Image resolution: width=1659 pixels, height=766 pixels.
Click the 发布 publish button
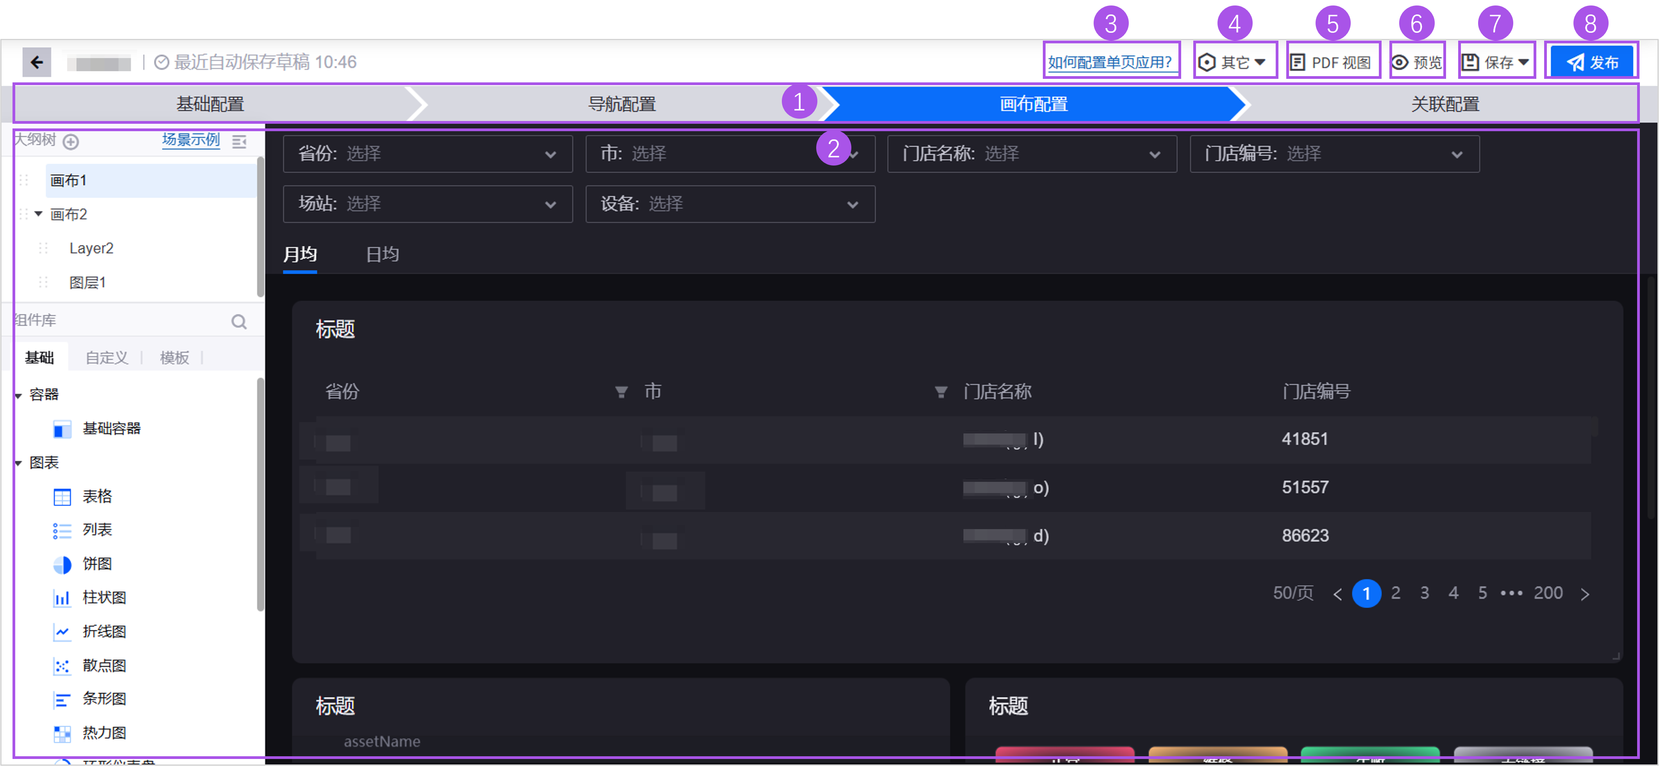(1591, 62)
